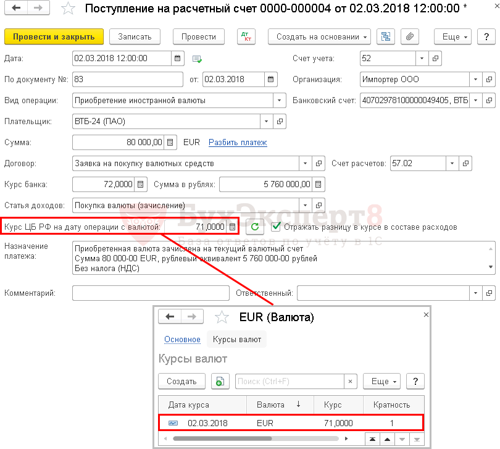Click the paperclip attachments icon
Viewport: 500px width, 449px height.
coord(409,36)
